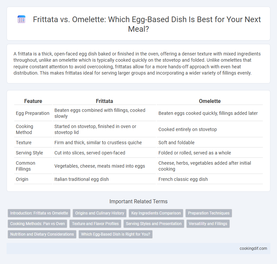Image resolution: width=277 pixels, height=264 pixels.
Task: Select the Texture and Flavor Profiles tag
Action: (x=95, y=224)
